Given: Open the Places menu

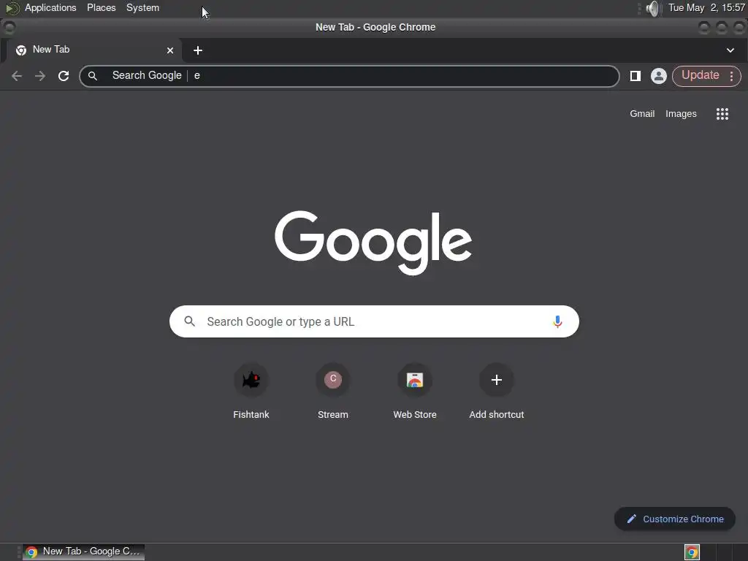Looking at the screenshot, I should point(101,7).
